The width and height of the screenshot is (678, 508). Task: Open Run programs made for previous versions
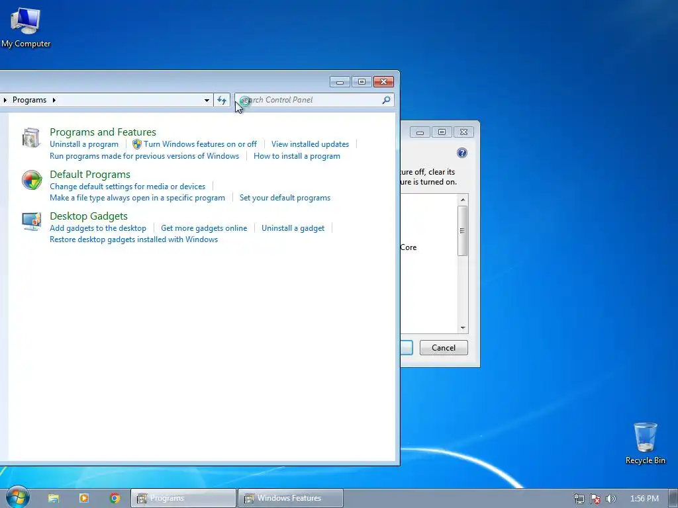point(144,156)
